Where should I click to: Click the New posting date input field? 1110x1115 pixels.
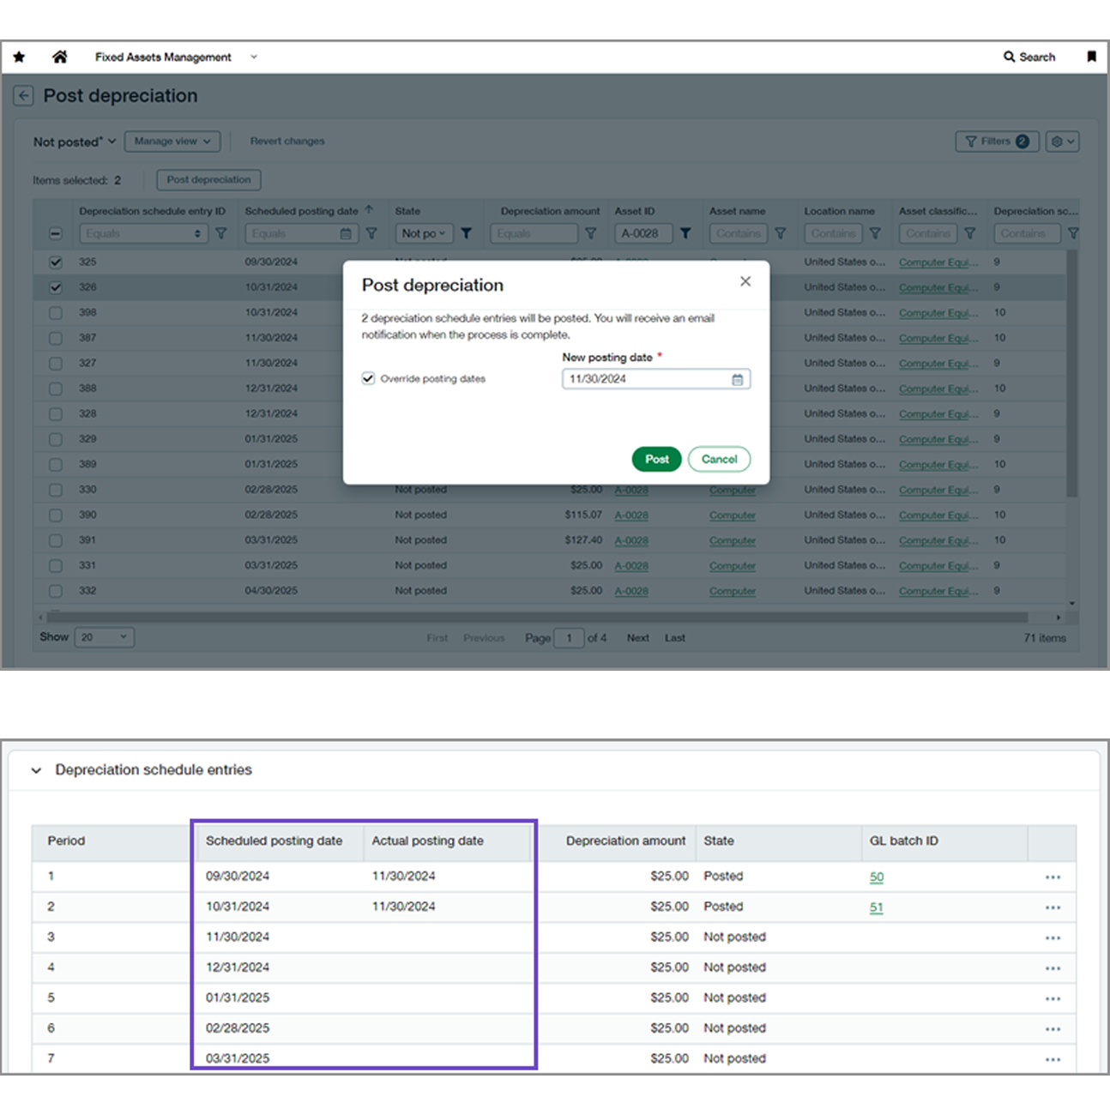(645, 379)
